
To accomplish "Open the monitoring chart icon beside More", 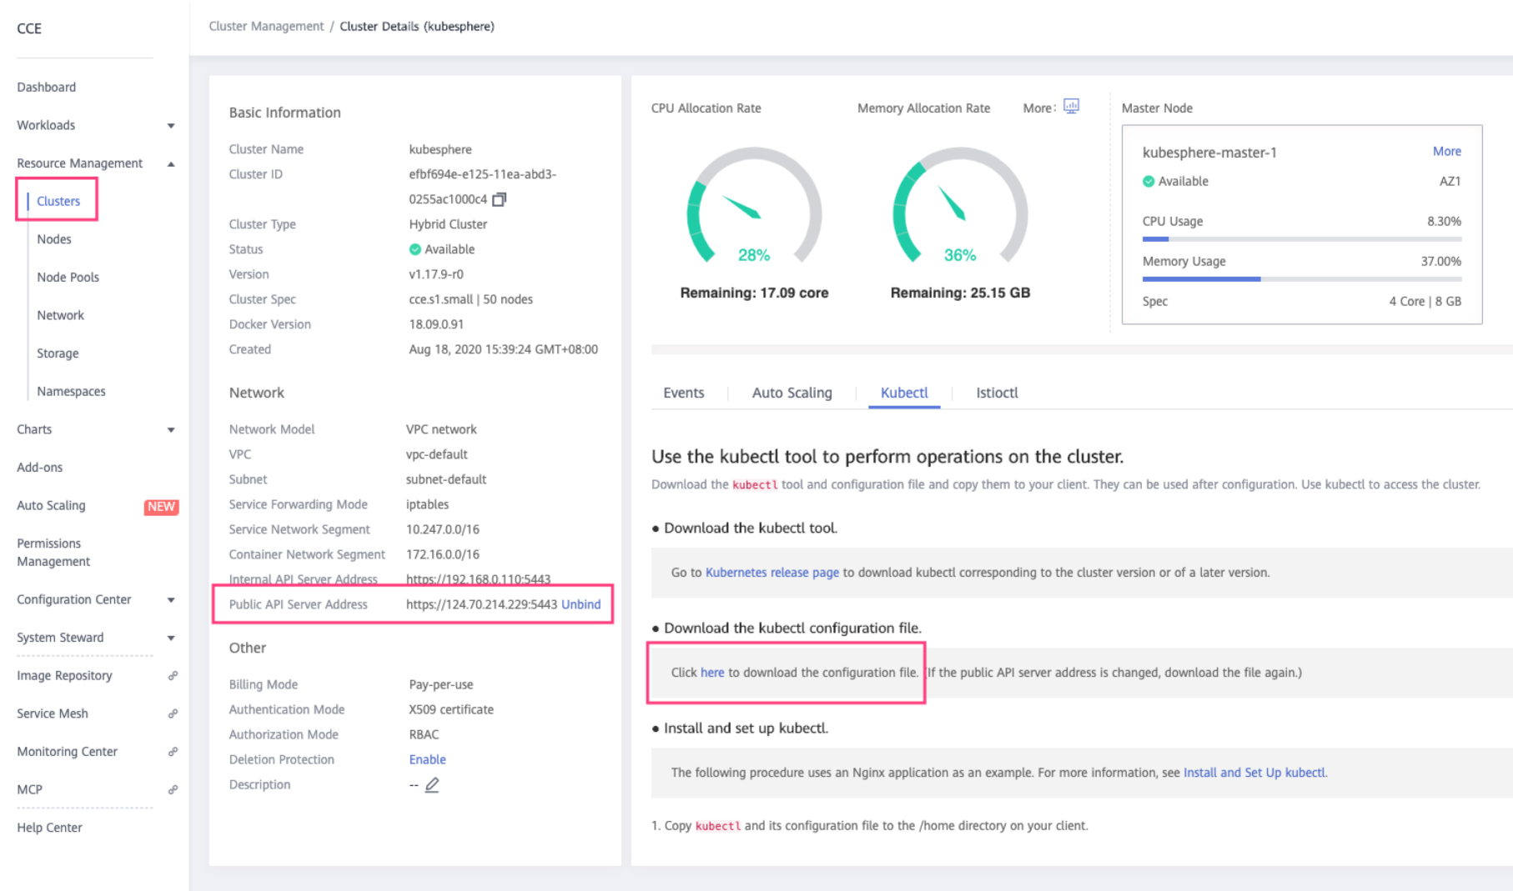I will pyautogui.click(x=1071, y=107).
